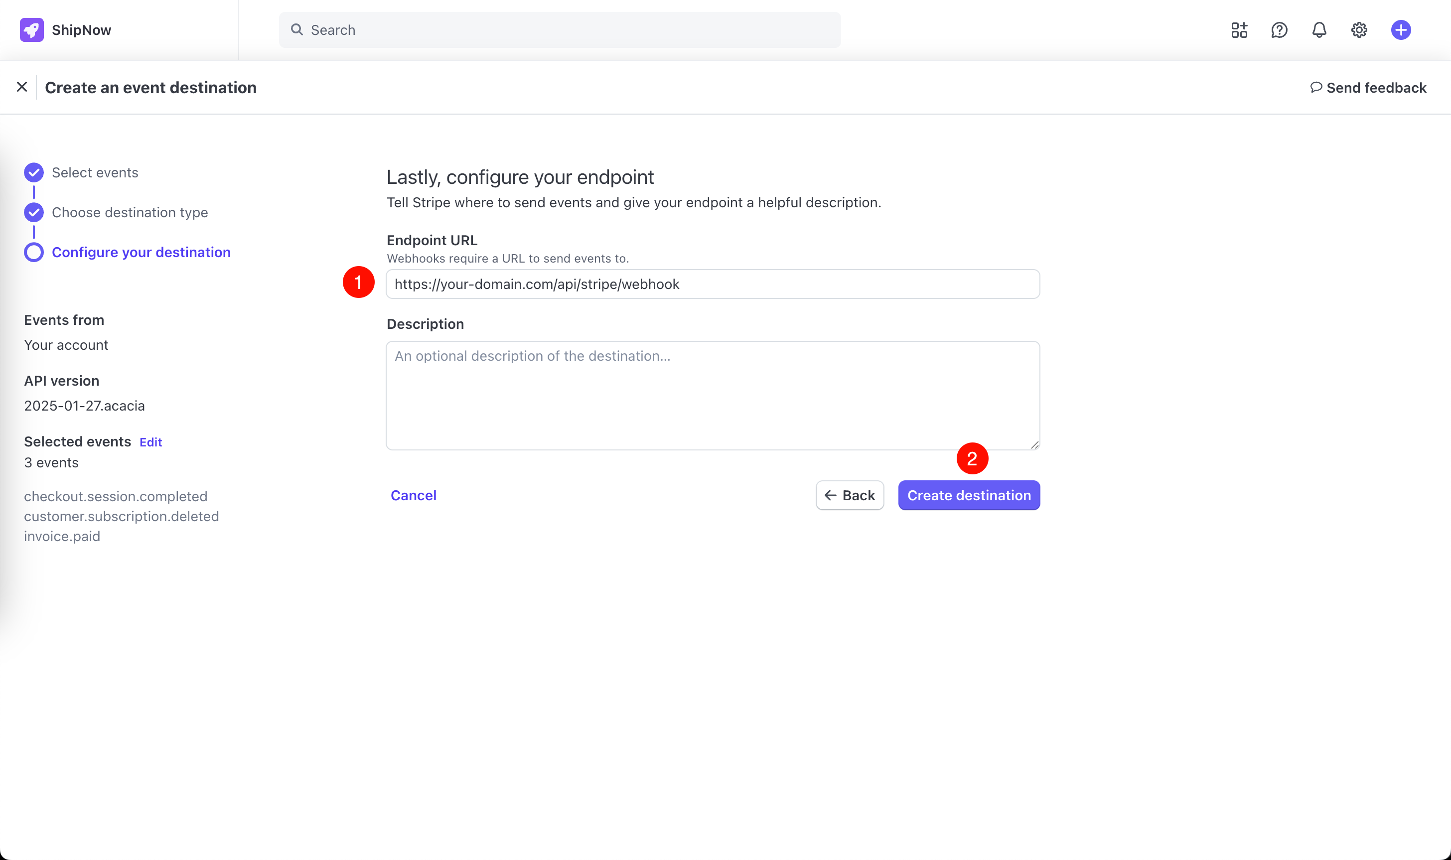Viewport: 1451px width, 860px height.
Task: Open notifications bell icon
Action: [1319, 30]
